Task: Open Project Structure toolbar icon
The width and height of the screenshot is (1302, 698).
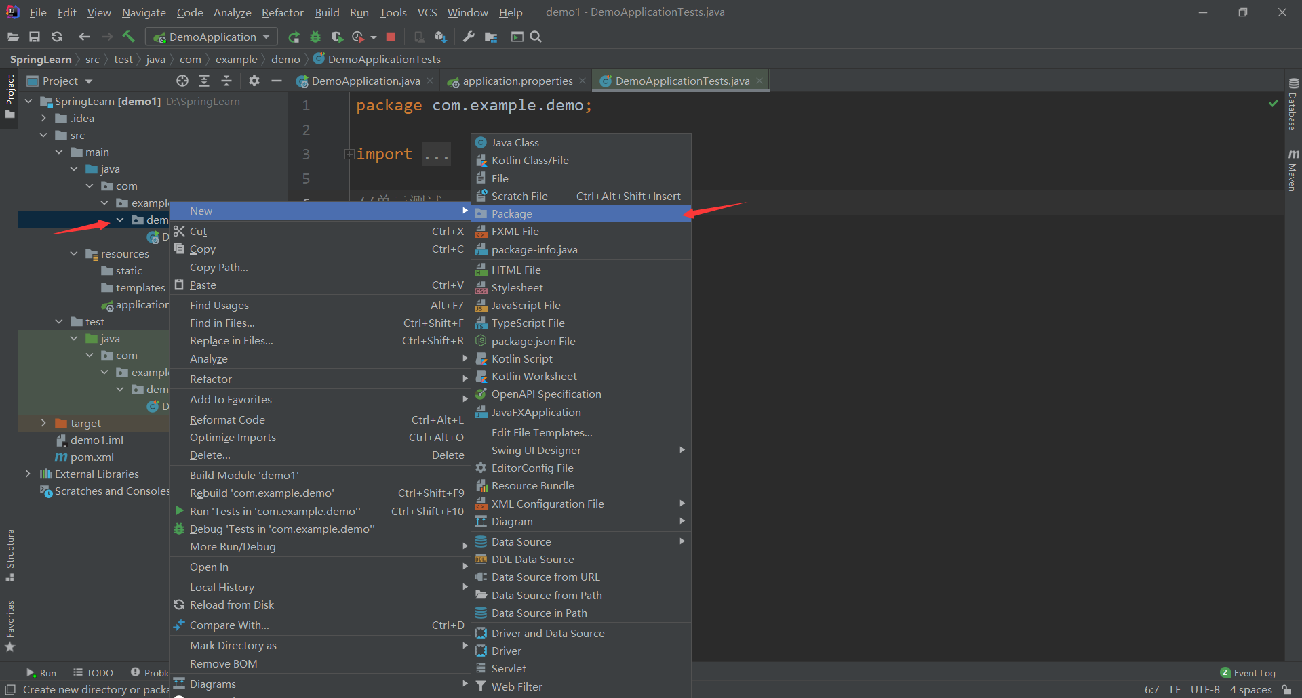Action: 491,37
